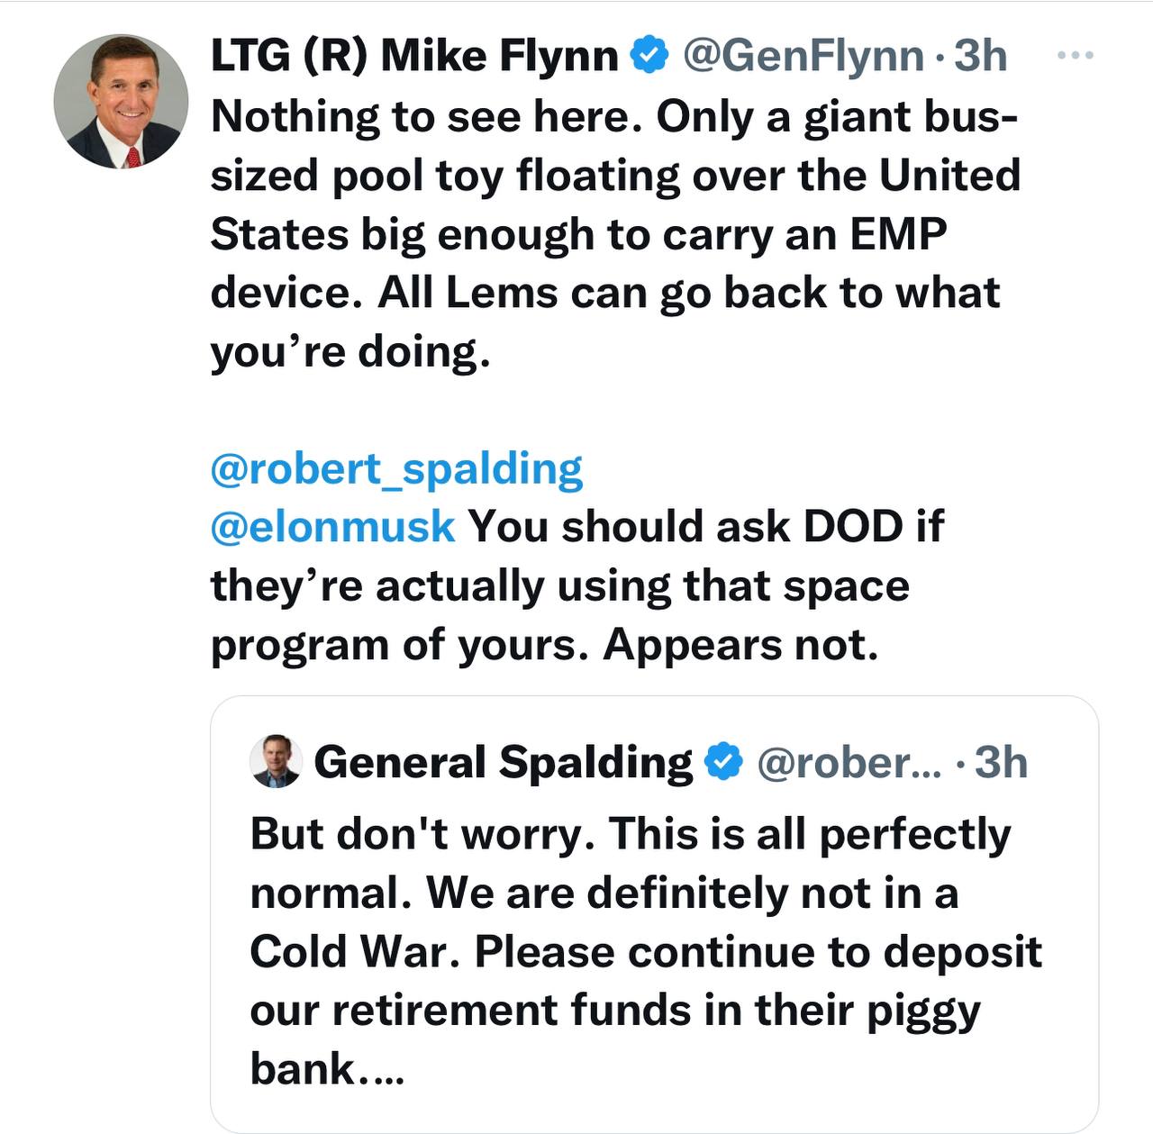
Task: Click the "Appears not." sentence in tweet
Action: pos(740,644)
